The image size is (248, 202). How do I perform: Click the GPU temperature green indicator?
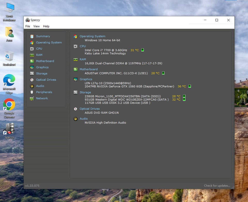click(189, 86)
